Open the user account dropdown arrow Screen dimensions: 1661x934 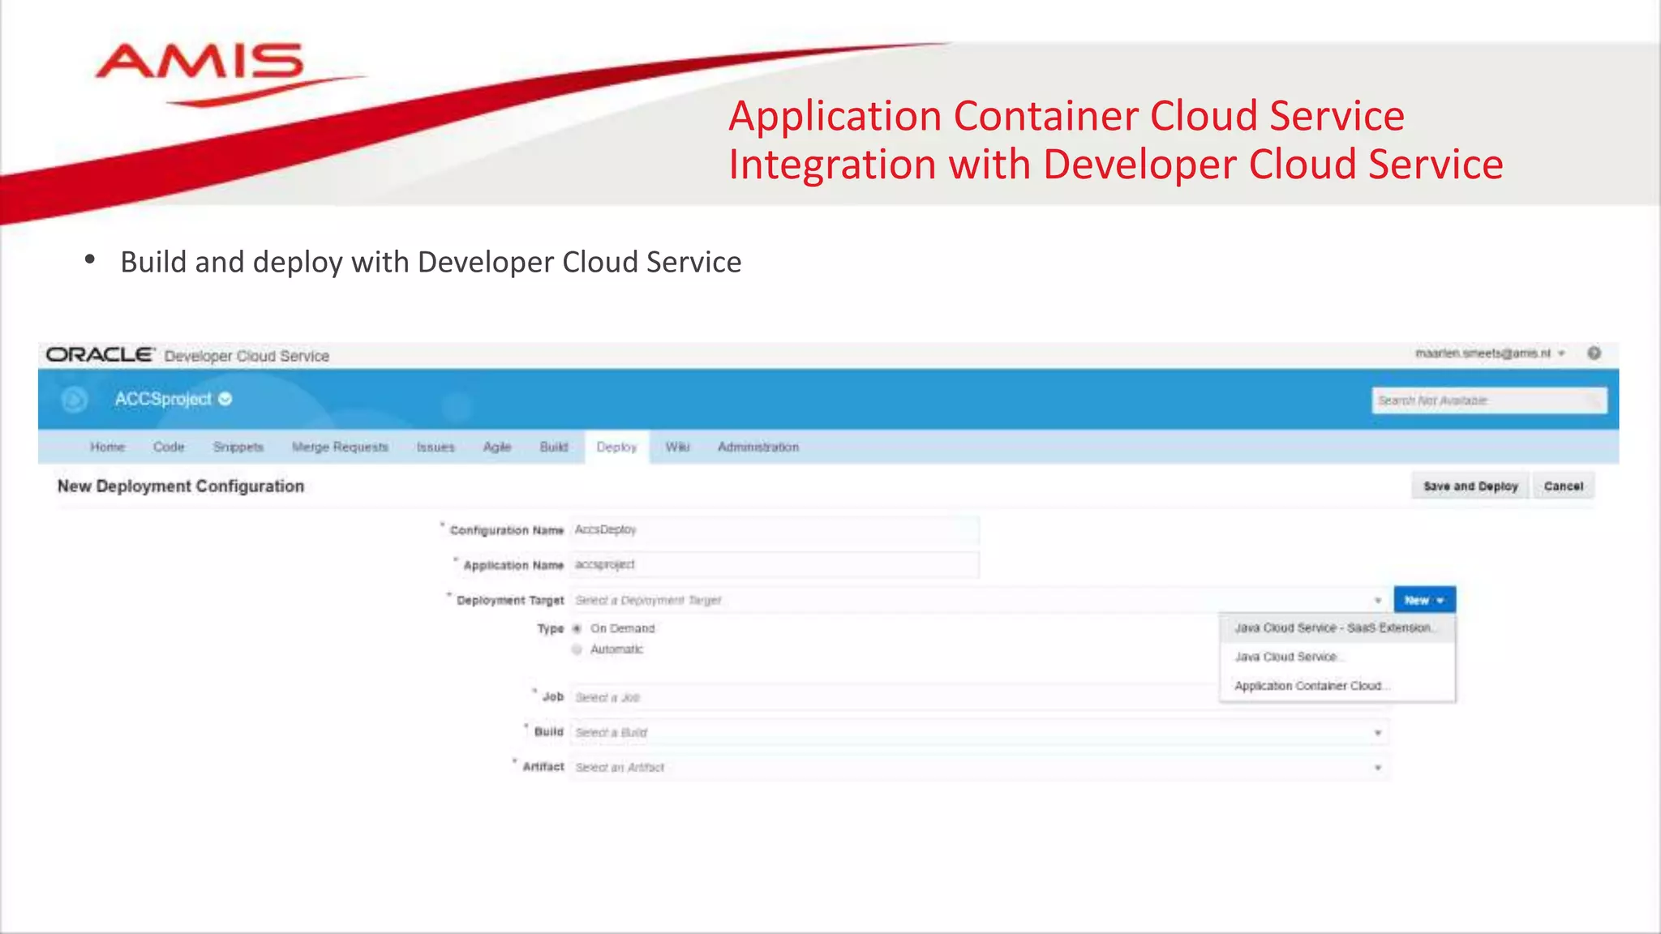(x=1561, y=353)
